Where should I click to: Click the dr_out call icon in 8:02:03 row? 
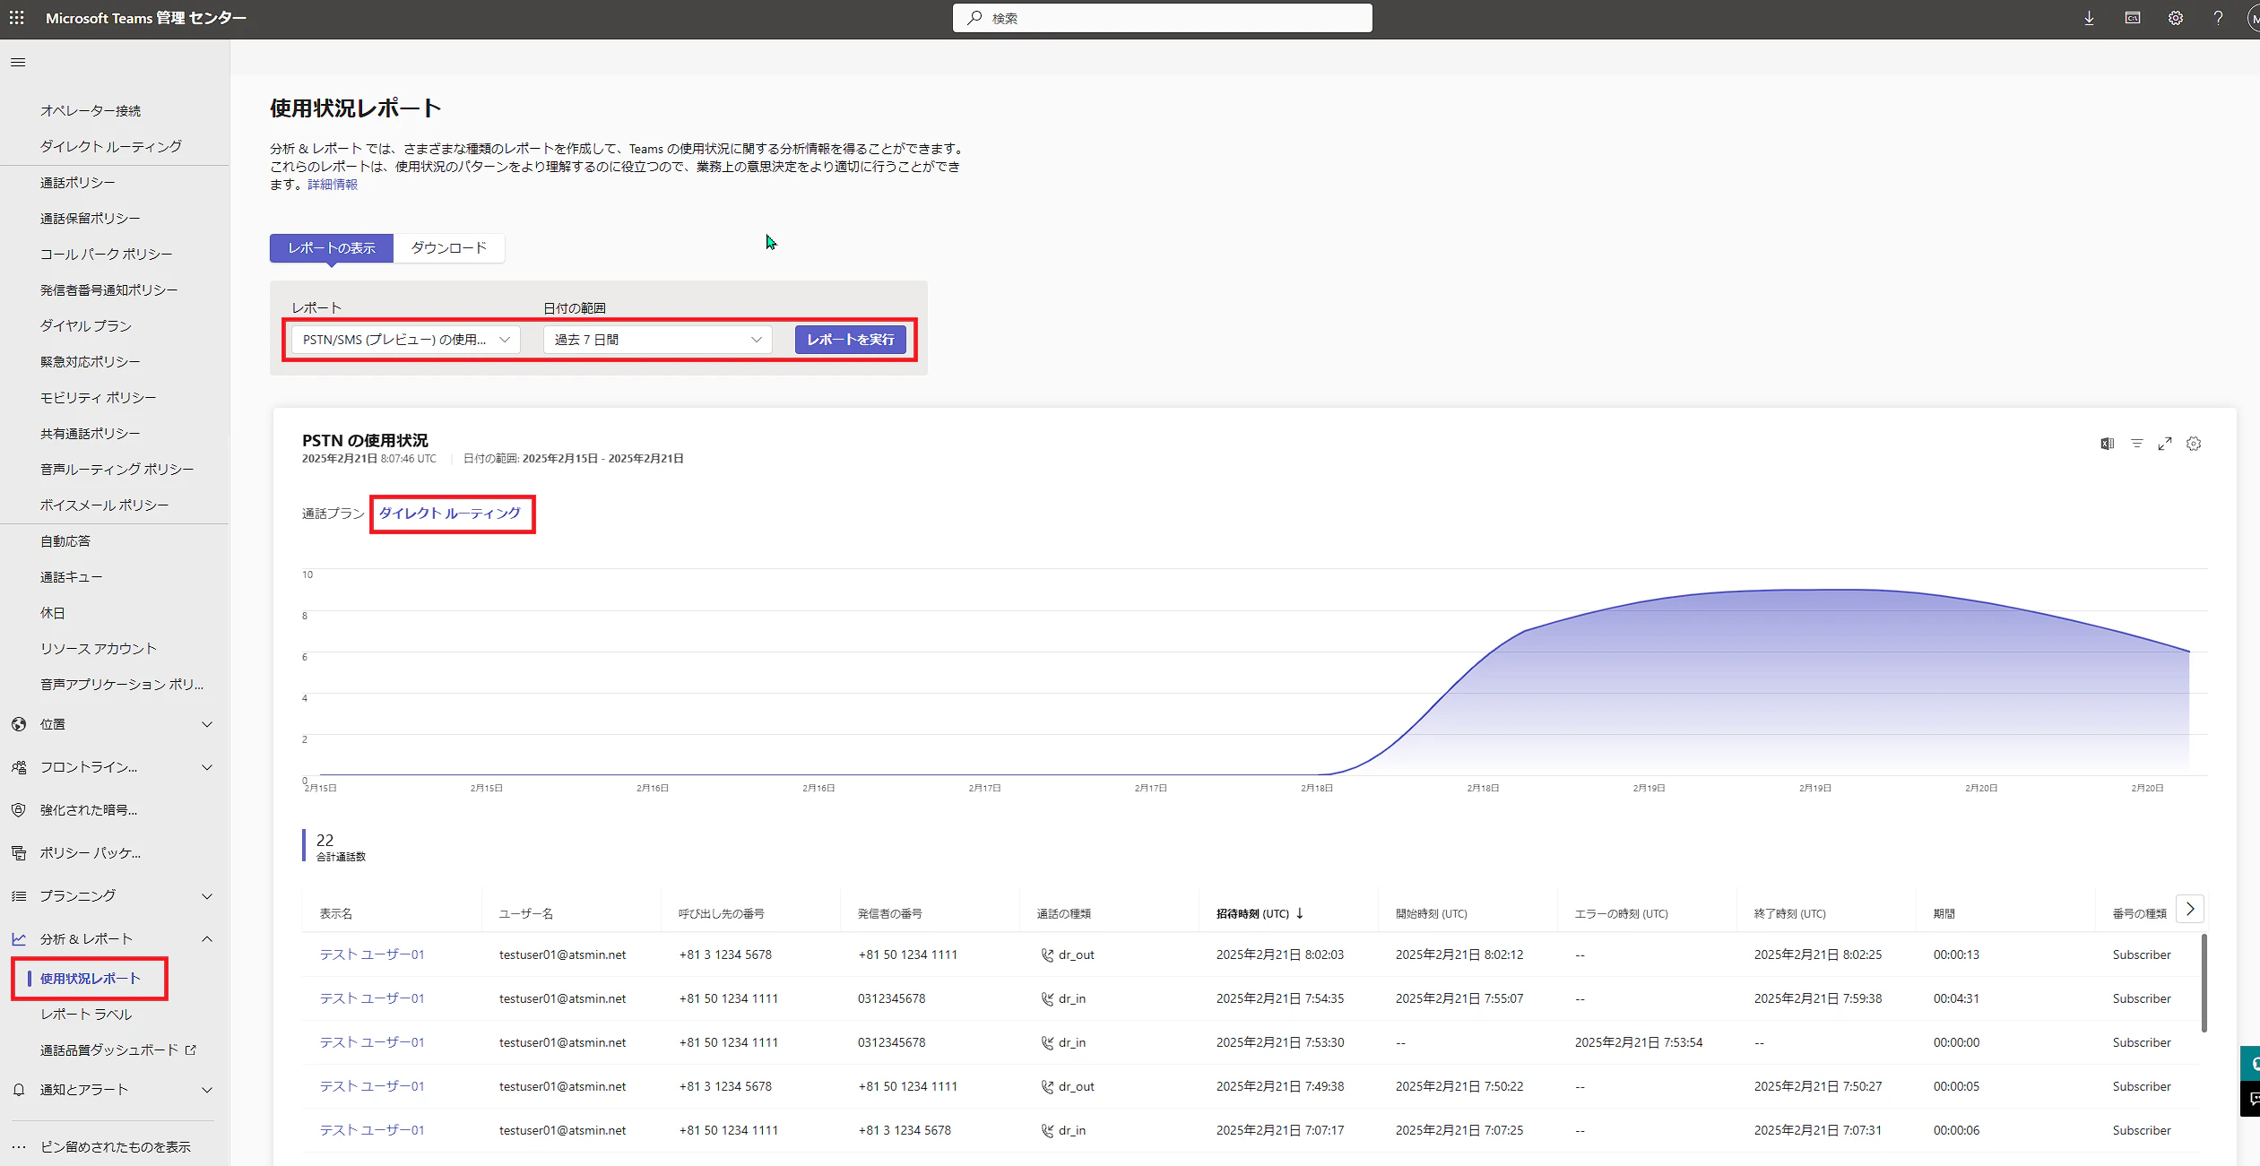coord(1047,955)
